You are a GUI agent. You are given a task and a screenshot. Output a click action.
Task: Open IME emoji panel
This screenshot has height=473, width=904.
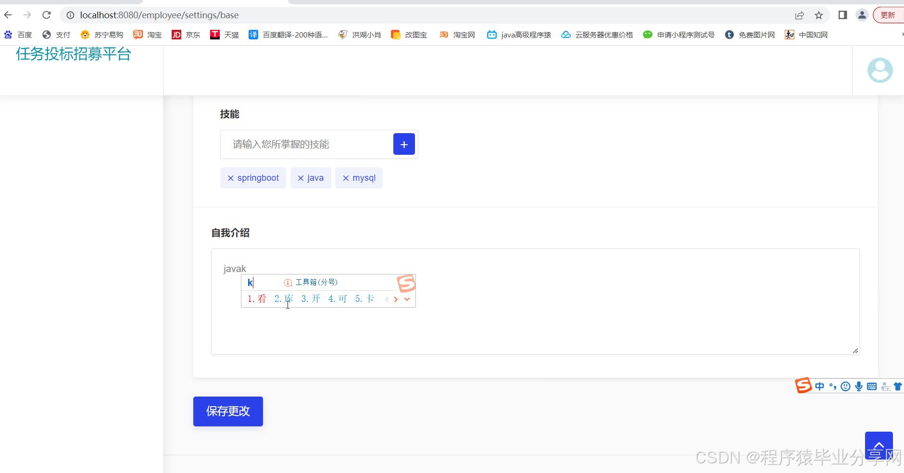[x=846, y=386]
